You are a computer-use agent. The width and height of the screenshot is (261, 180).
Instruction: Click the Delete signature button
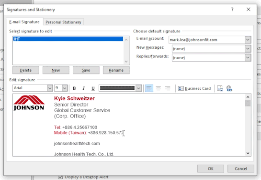point(26,70)
